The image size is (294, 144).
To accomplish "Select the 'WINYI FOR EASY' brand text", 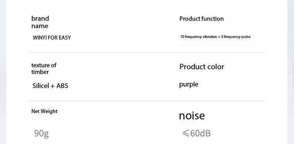I will [x=52, y=38].
